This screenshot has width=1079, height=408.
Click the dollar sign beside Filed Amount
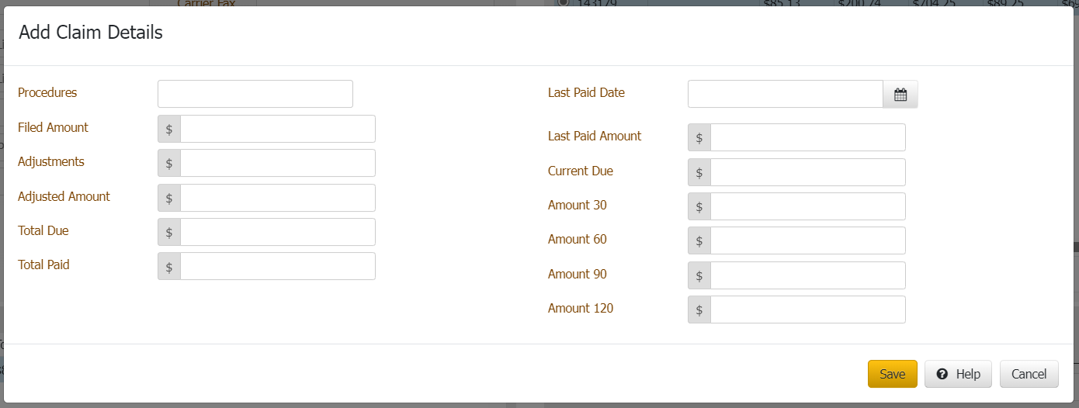[x=169, y=129]
